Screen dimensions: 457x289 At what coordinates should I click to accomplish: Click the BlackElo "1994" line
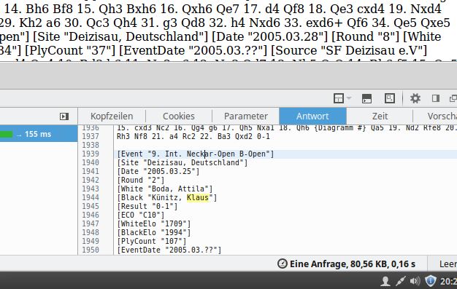tap(154, 232)
